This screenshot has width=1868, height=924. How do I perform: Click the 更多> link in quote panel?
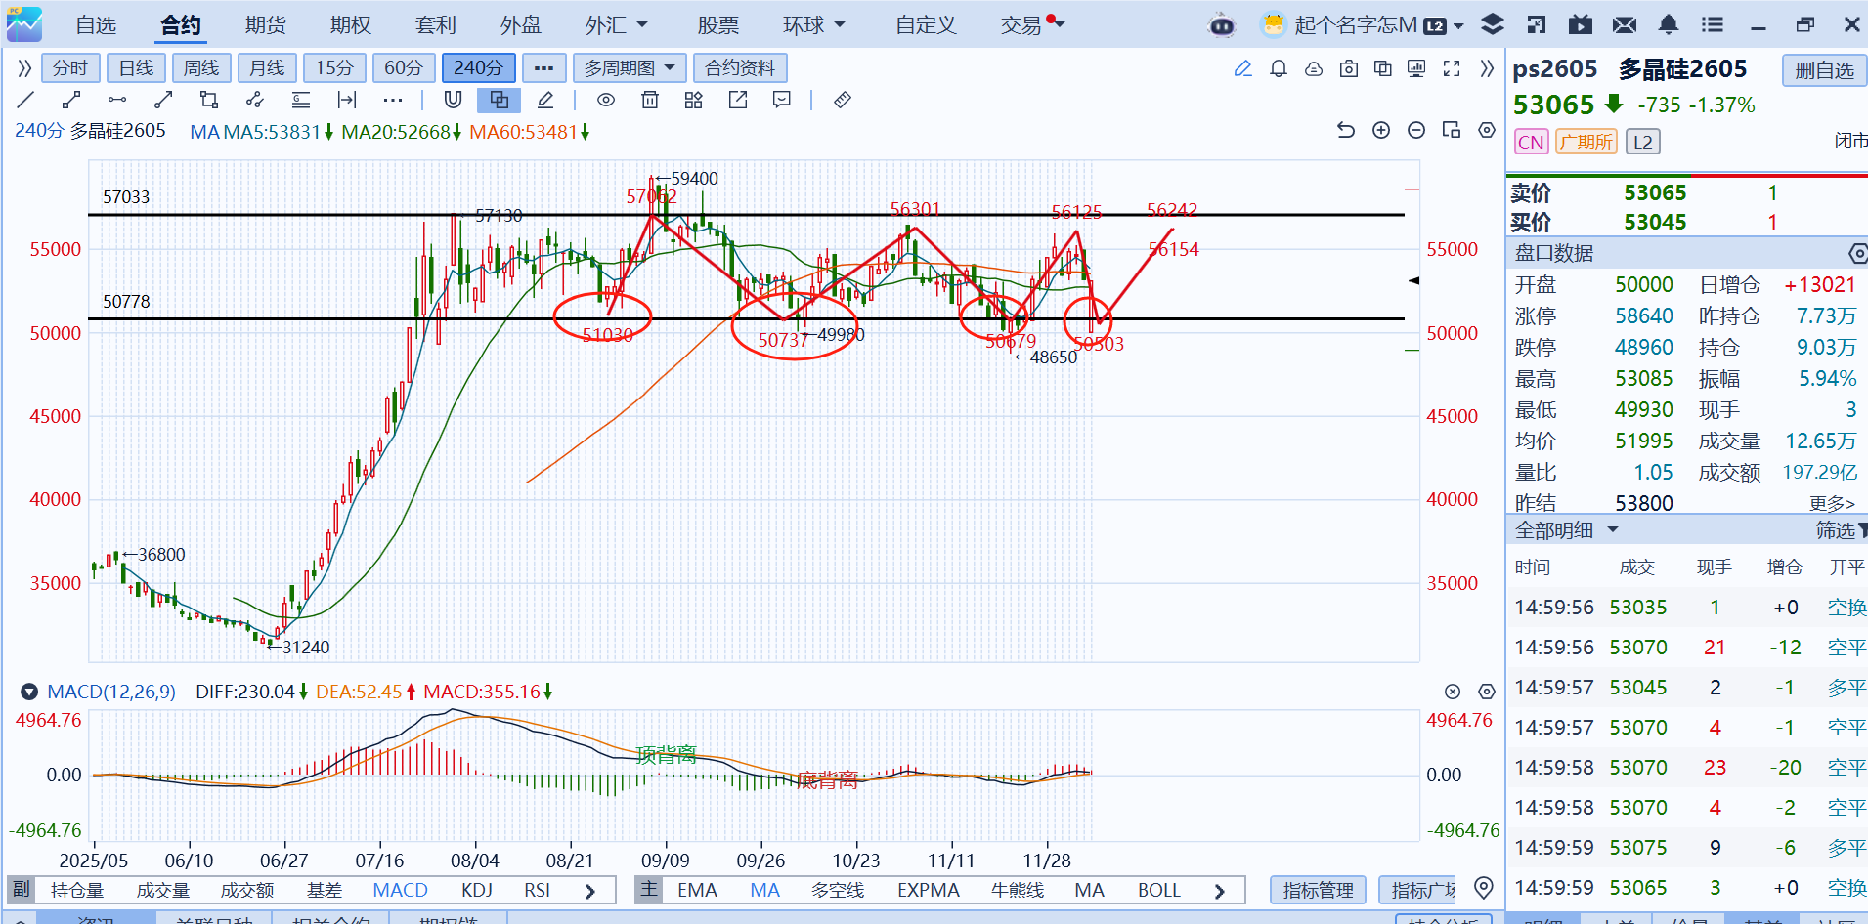point(1831,503)
